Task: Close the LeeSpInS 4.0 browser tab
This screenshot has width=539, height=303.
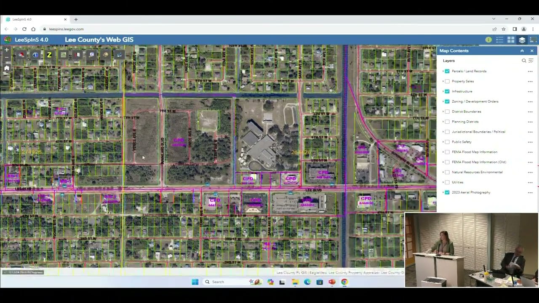Action: (x=65, y=19)
